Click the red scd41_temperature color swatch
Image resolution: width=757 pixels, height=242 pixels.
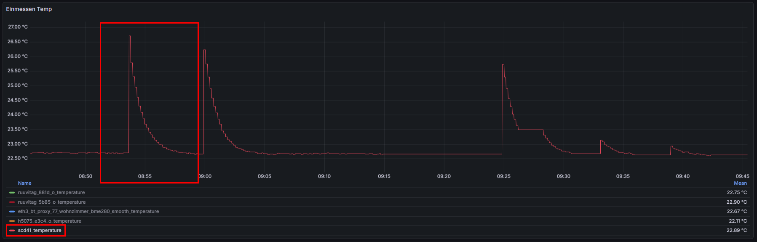12,231
